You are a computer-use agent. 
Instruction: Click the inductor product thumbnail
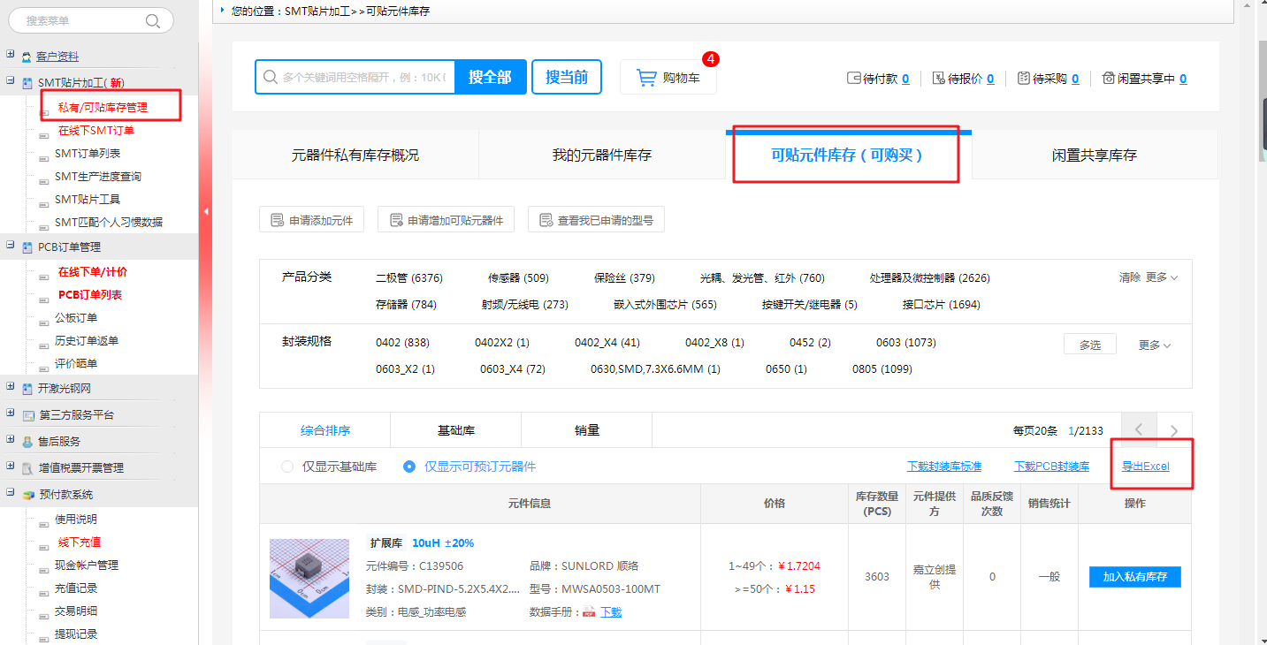click(x=309, y=578)
